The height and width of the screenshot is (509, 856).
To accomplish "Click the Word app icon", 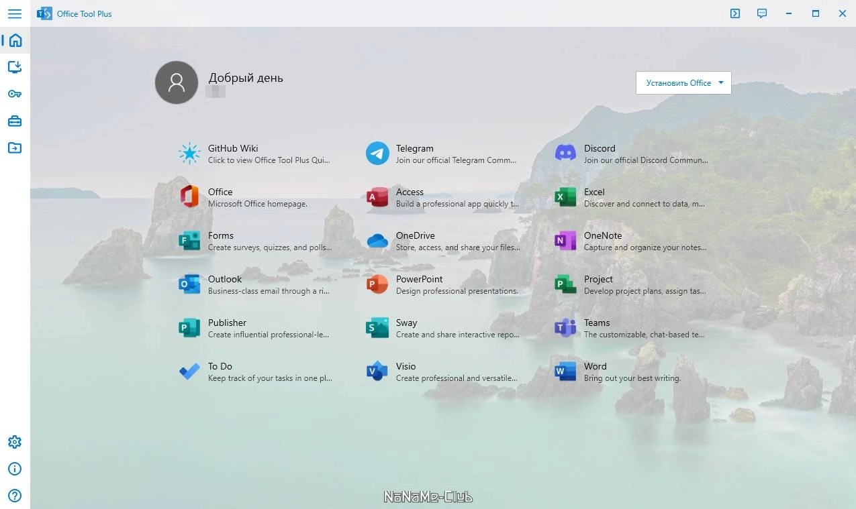I will pyautogui.click(x=565, y=372).
